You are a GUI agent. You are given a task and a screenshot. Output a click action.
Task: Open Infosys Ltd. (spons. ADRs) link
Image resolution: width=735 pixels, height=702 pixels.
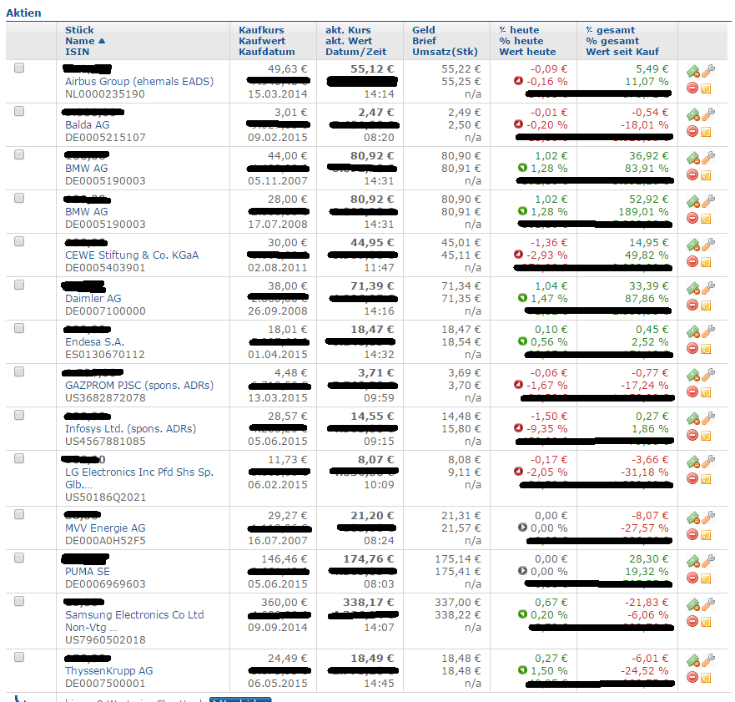(x=130, y=428)
